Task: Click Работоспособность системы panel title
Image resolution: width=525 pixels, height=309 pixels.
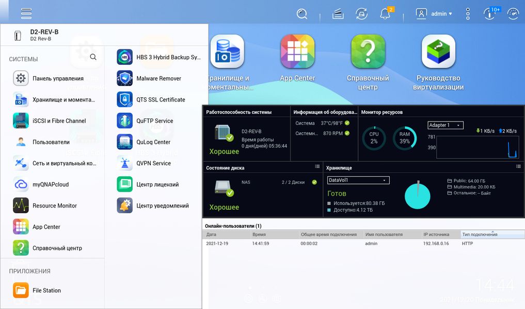Action: tap(238, 112)
